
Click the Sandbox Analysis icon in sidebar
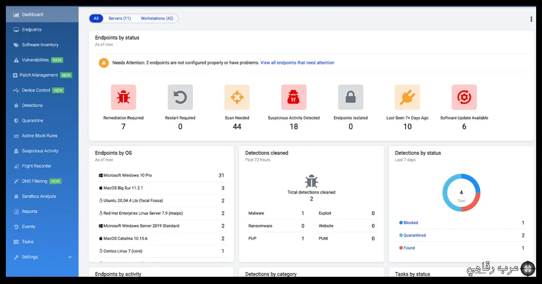pos(16,196)
